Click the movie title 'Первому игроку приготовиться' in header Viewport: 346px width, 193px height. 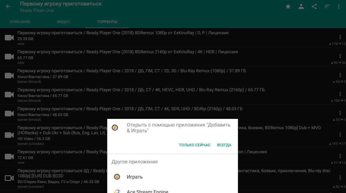pos(61,4)
